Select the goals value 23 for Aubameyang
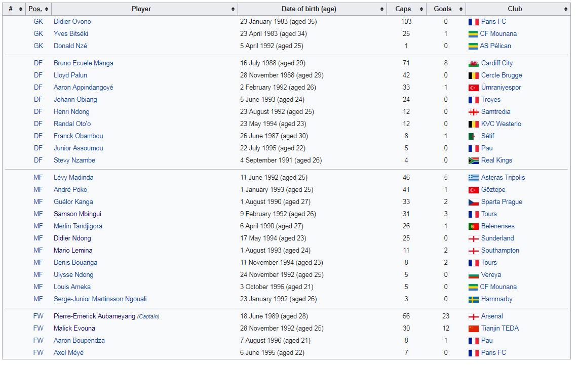Screen dimensions: 576x365 pos(446,316)
